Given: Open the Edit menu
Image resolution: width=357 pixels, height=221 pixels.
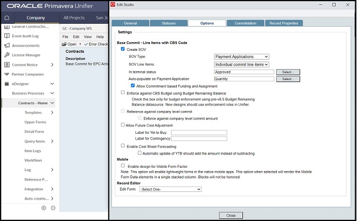Looking at the screenshot, I should tap(76, 37).
